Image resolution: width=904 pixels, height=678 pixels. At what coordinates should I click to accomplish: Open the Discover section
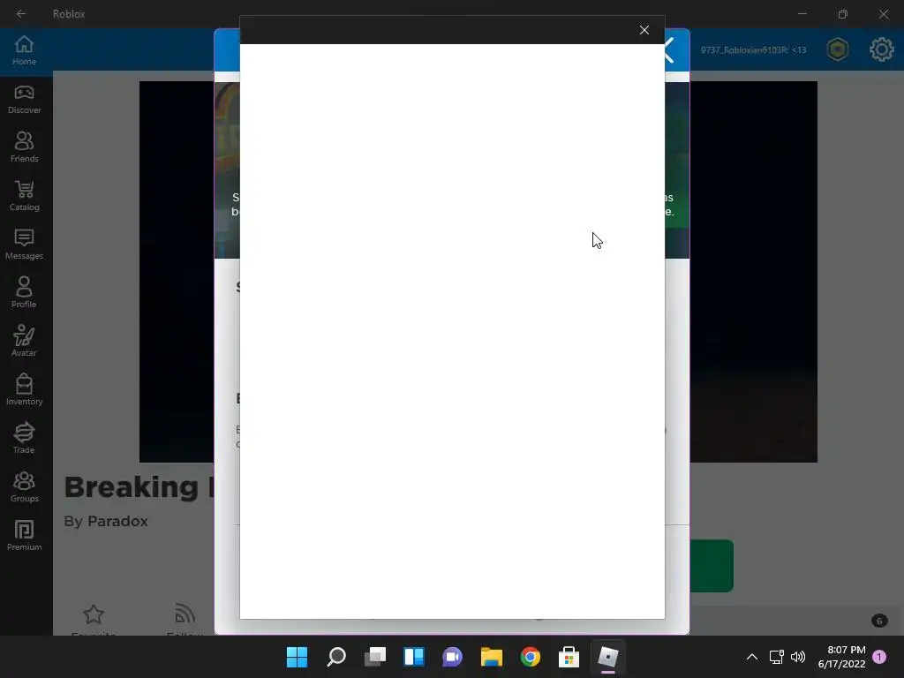24,99
